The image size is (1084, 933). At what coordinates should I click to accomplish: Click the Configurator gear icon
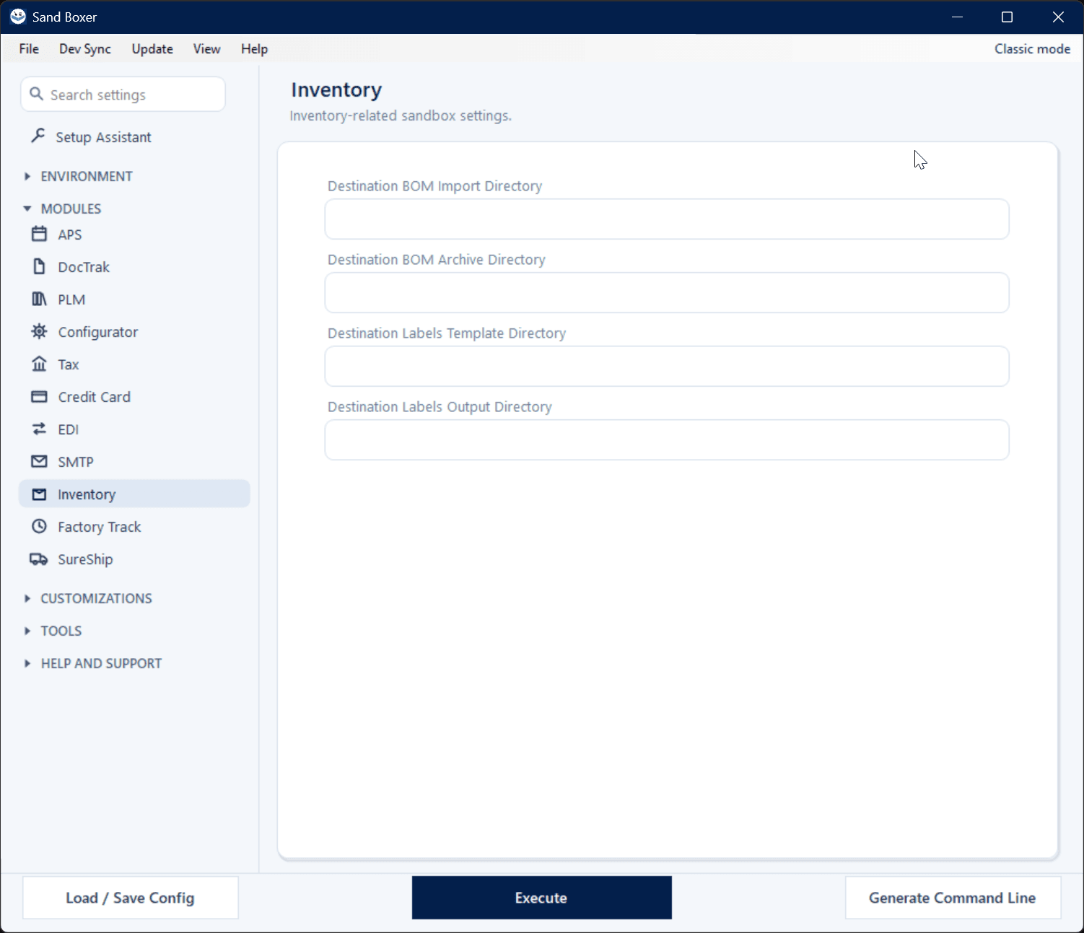39,331
